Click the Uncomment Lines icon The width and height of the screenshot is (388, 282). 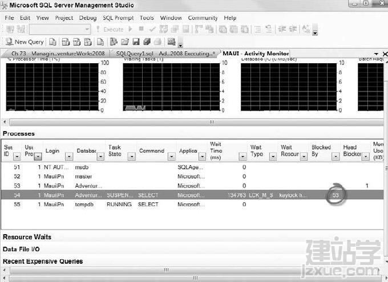(x=269, y=29)
